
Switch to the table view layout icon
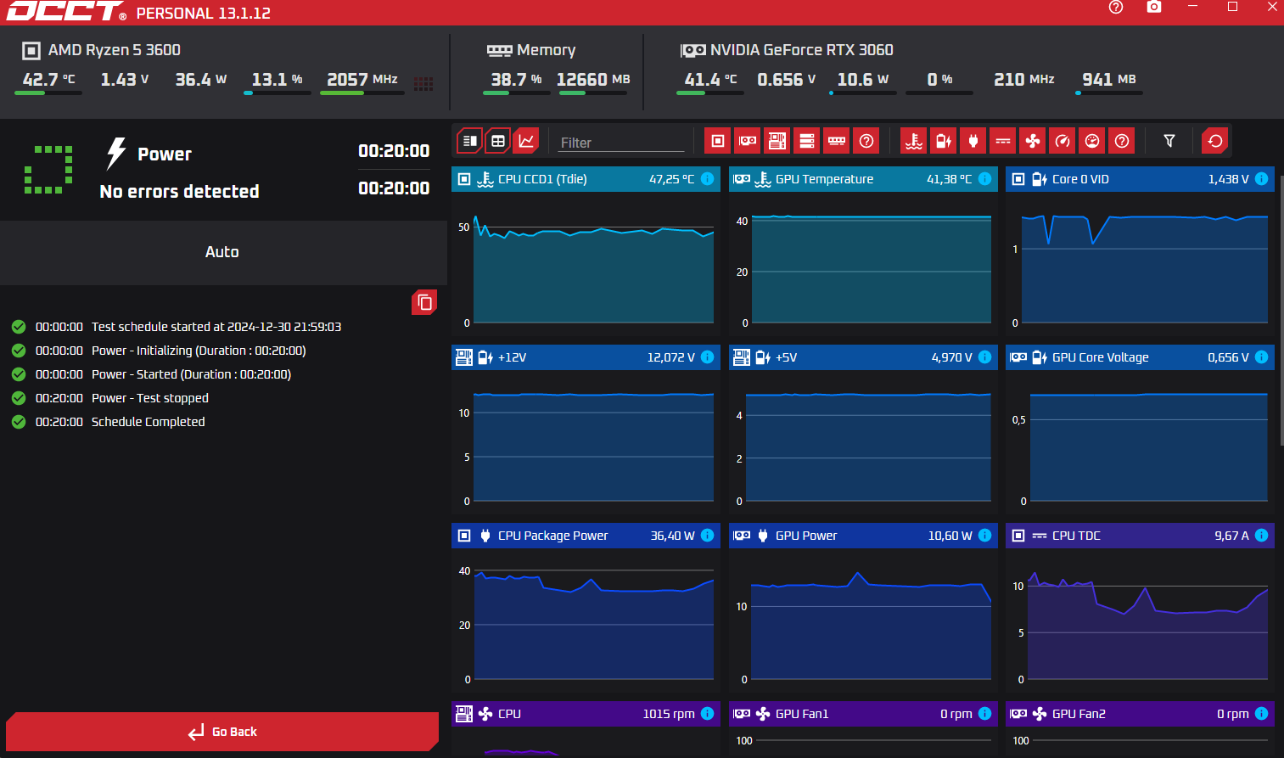click(498, 141)
